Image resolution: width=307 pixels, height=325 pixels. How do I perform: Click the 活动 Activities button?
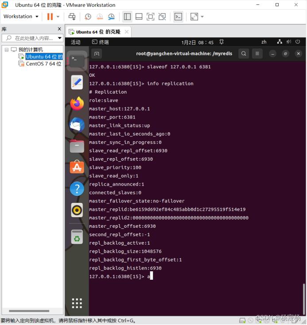(75, 42)
